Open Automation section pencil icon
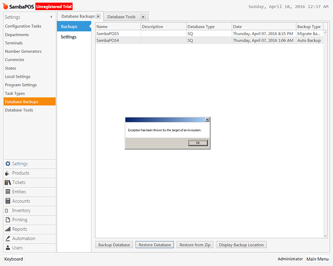Image resolution: width=333 pixels, height=266 pixels. (x=7, y=238)
